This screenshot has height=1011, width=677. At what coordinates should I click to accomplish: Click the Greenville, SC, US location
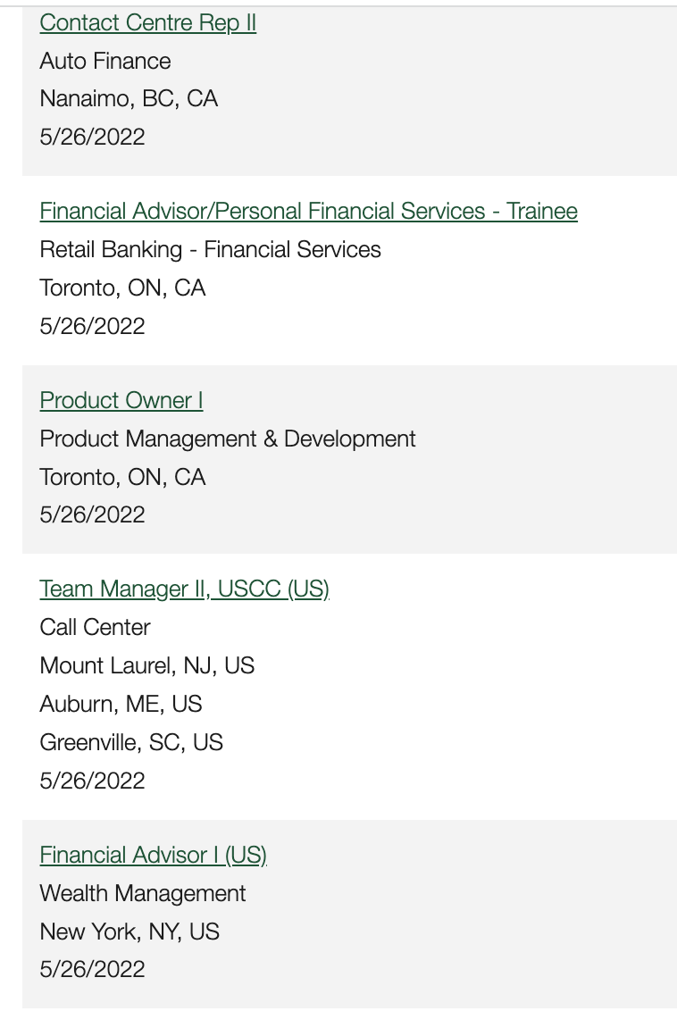131,742
